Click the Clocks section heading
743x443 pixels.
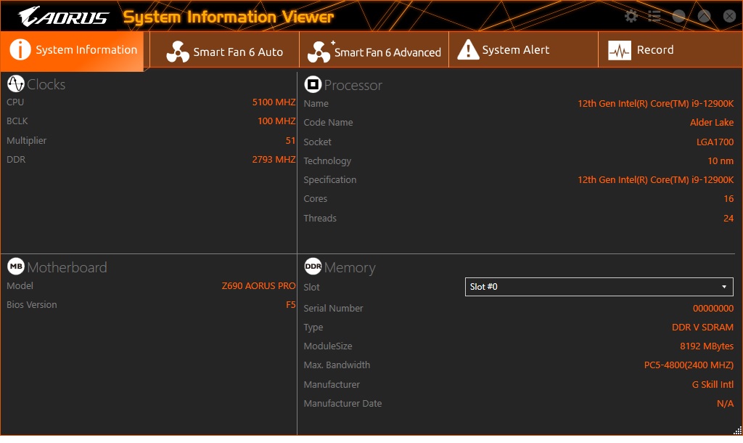coord(46,84)
